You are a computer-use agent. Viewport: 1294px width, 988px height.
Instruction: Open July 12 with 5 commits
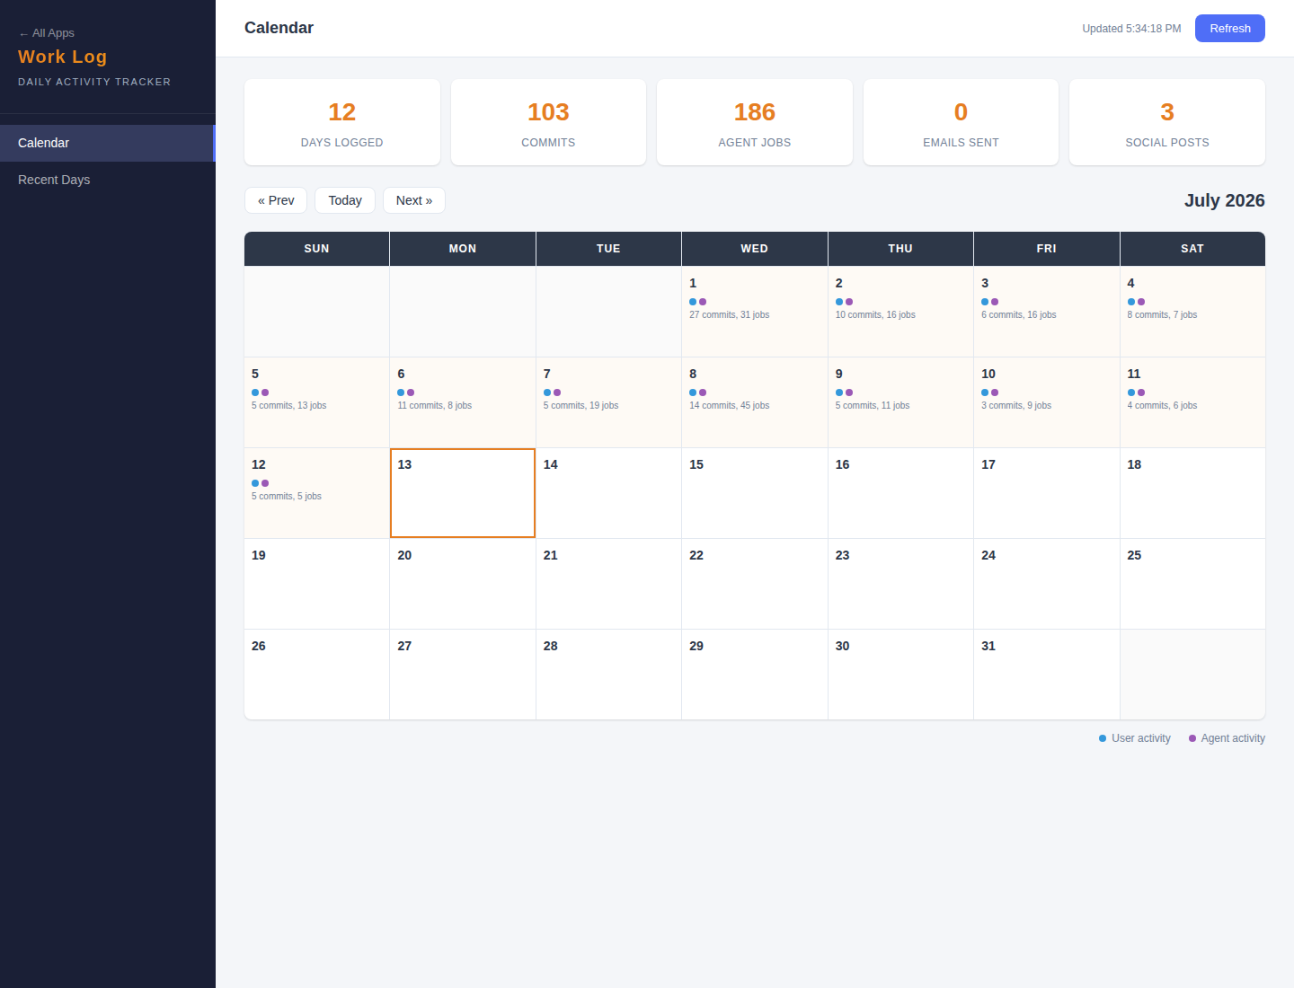pos(316,493)
